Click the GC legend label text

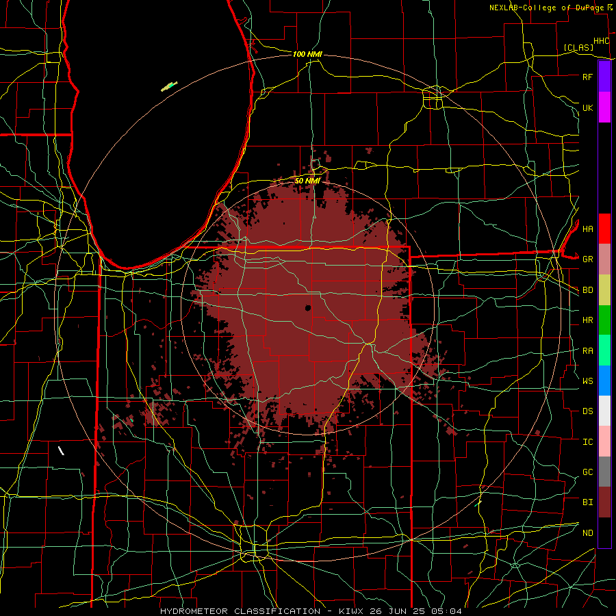click(x=587, y=472)
